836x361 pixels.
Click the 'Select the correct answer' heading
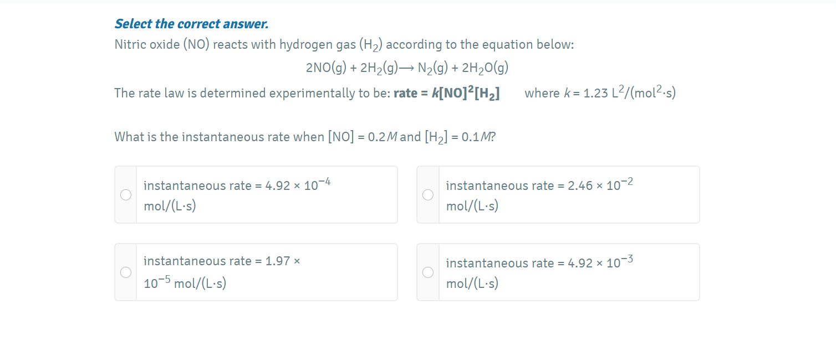[x=191, y=23]
